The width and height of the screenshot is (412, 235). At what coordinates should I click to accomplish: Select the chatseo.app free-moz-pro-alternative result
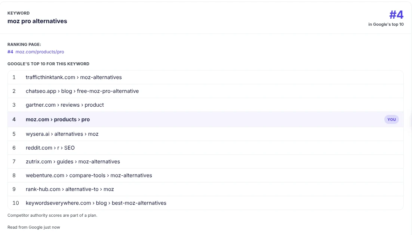pyautogui.click(x=206, y=91)
